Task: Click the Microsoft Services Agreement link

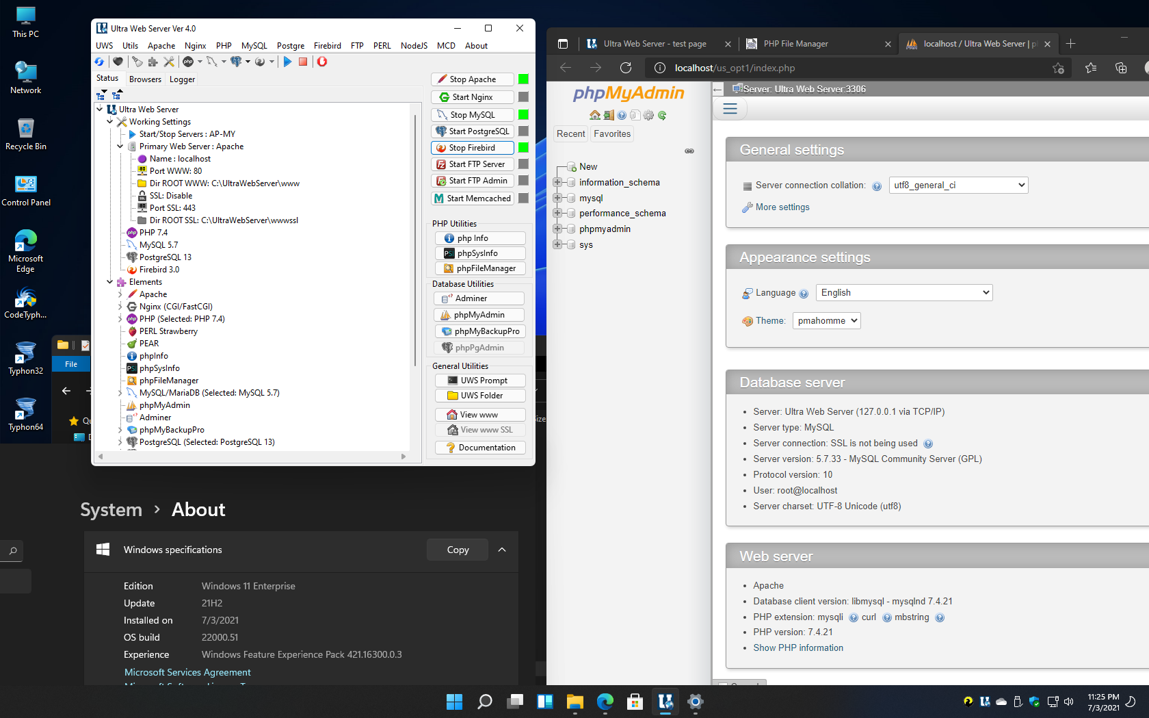Action: (x=187, y=672)
